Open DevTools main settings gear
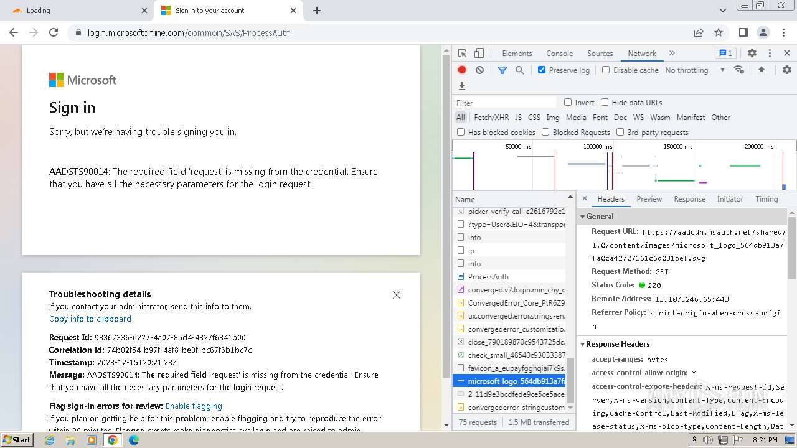The width and height of the screenshot is (797, 448). pos(752,54)
